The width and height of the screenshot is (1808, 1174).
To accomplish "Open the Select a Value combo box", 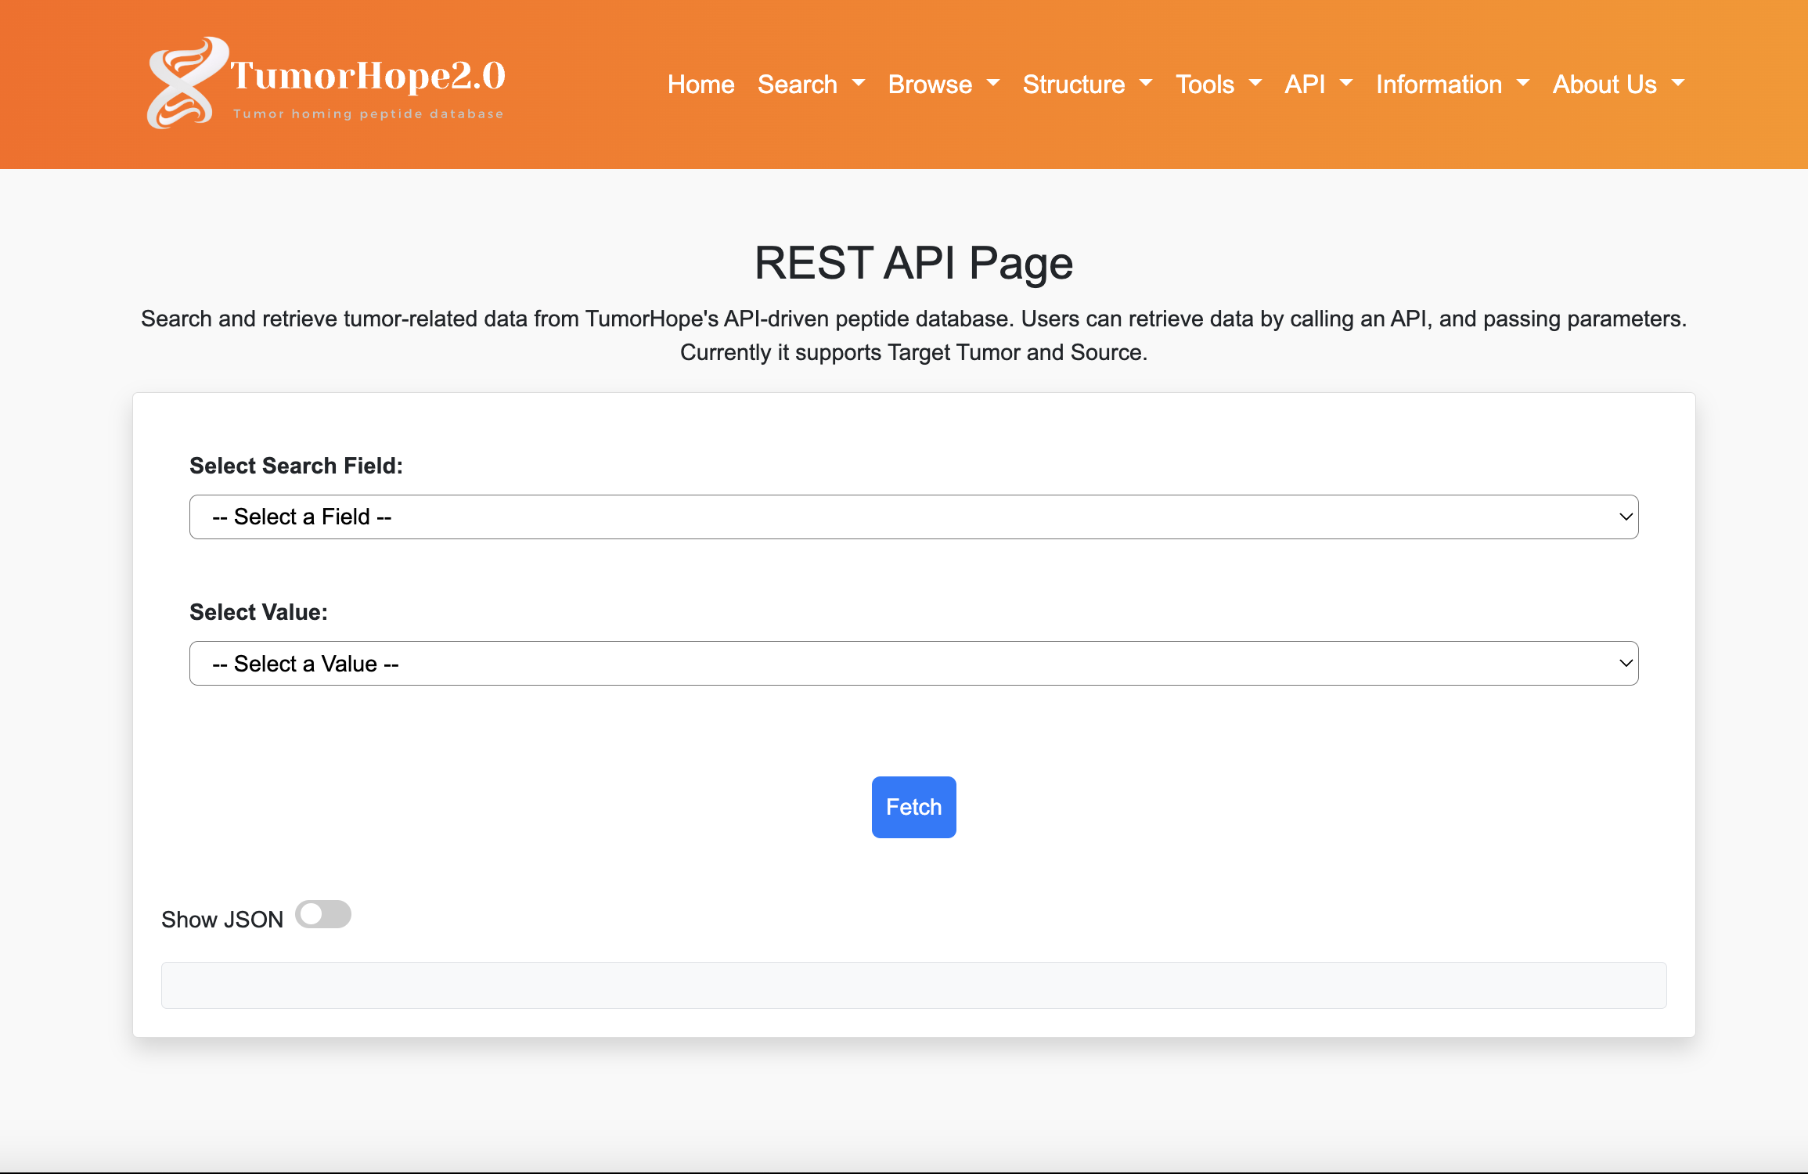I will pyautogui.click(x=913, y=663).
